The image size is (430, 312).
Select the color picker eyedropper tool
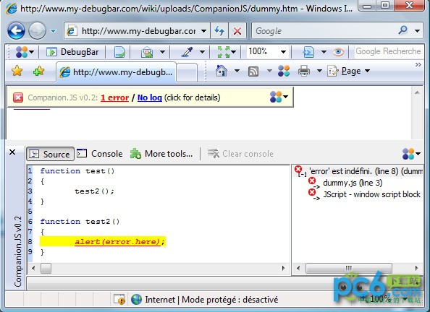187,52
